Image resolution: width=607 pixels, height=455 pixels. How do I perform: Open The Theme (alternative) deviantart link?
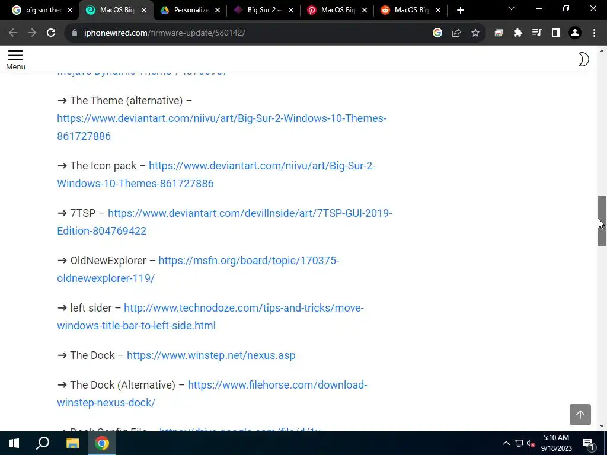pyautogui.click(x=222, y=127)
